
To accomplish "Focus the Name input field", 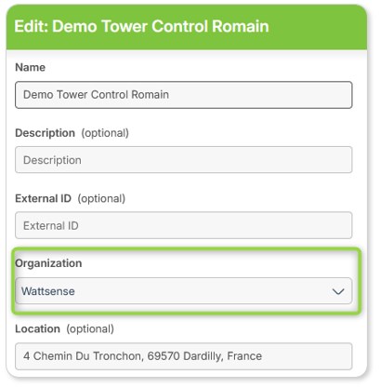I will coord(184,95).
